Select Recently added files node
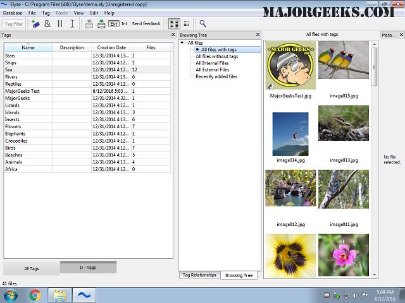This screenshot has width=405, height=303. pos(216,76)
